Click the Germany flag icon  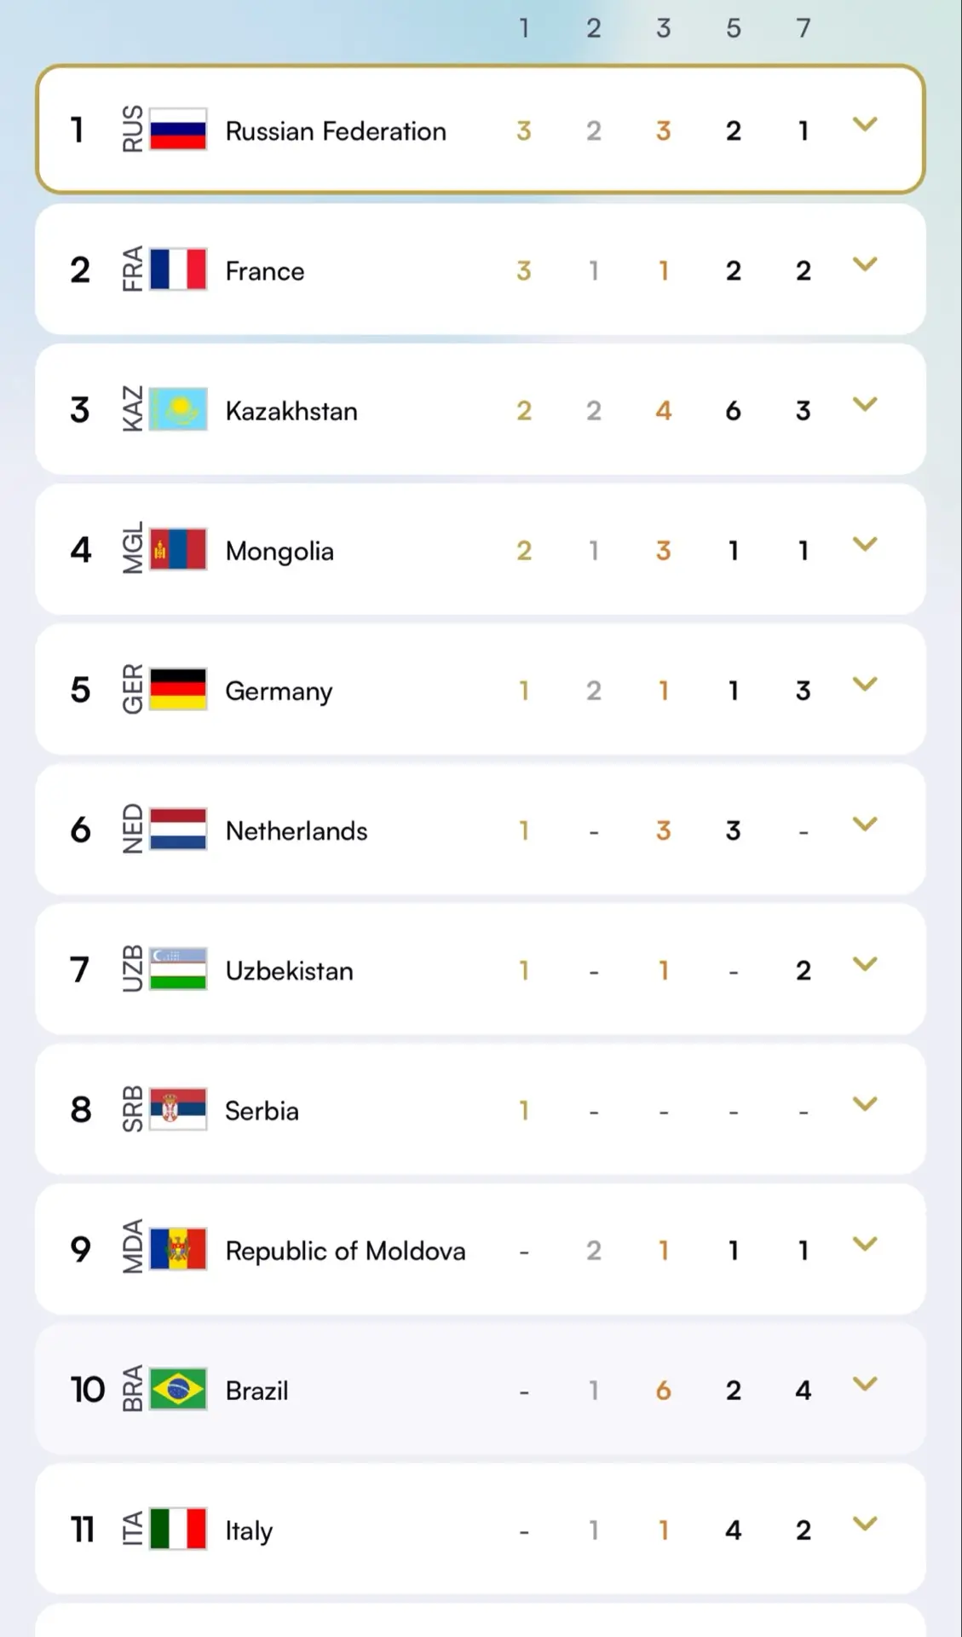pyautogui.click(x=178, y=689)
